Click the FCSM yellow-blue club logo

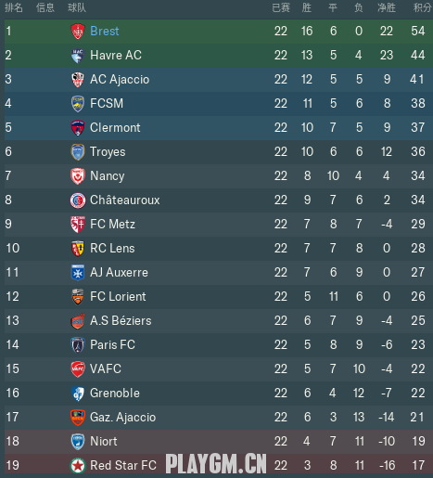78,104
